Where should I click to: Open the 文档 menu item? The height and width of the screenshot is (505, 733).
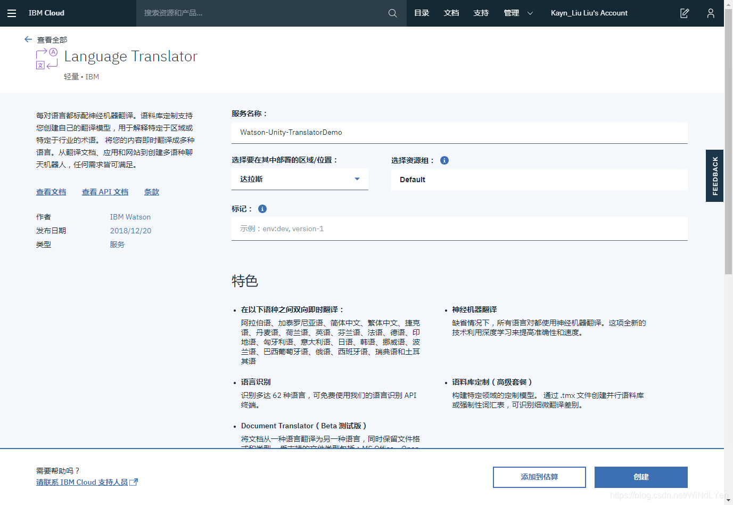click(451, 13)
